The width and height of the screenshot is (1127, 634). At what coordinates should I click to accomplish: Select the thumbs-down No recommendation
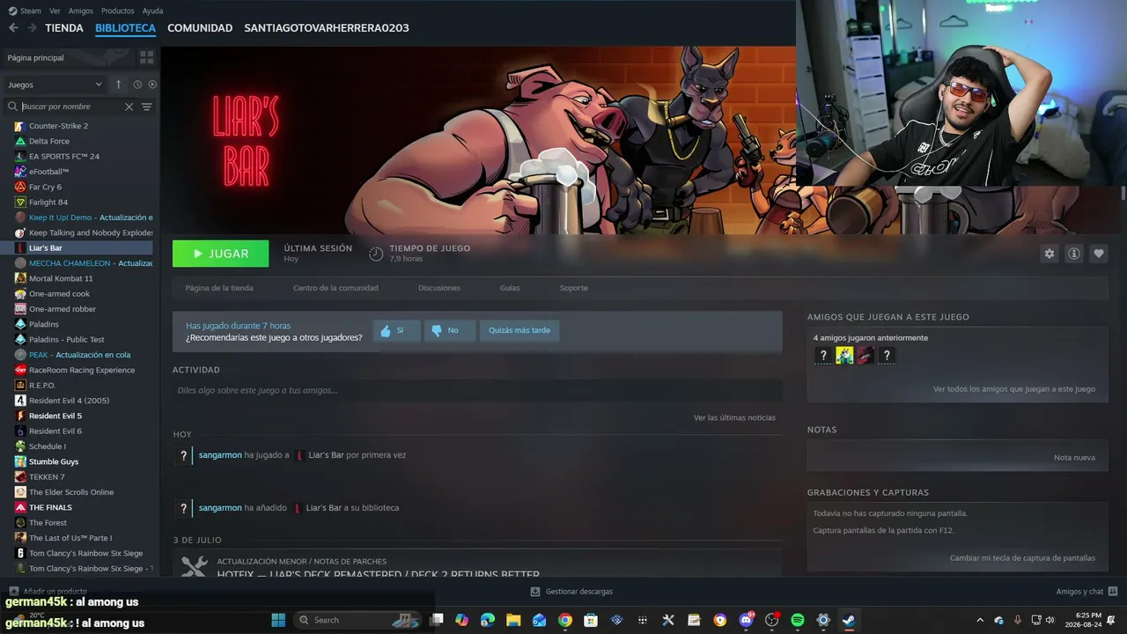[x=449, y=330]
